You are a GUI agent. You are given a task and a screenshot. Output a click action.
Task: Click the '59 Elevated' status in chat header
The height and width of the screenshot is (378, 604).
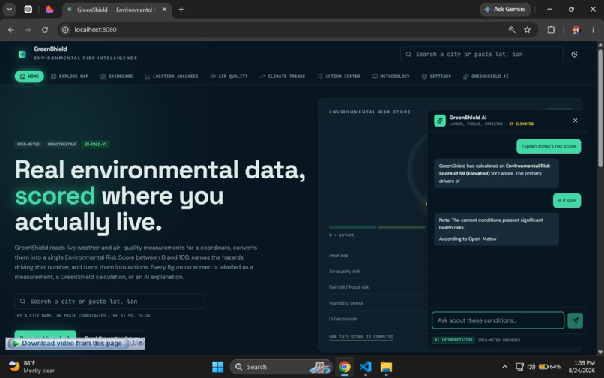pyautogui.click(x=521, y=124)
